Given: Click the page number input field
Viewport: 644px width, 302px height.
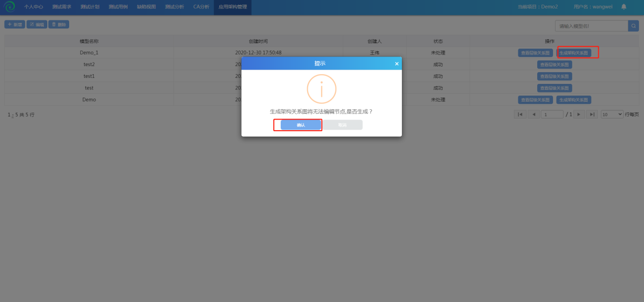Looking at the screenshot, I should (552, 114).
